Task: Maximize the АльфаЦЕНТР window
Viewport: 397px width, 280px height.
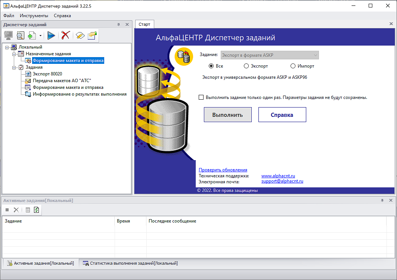Action: [370, 6]
